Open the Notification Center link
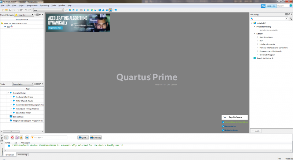The image size is (293, 160). (231, 130)
